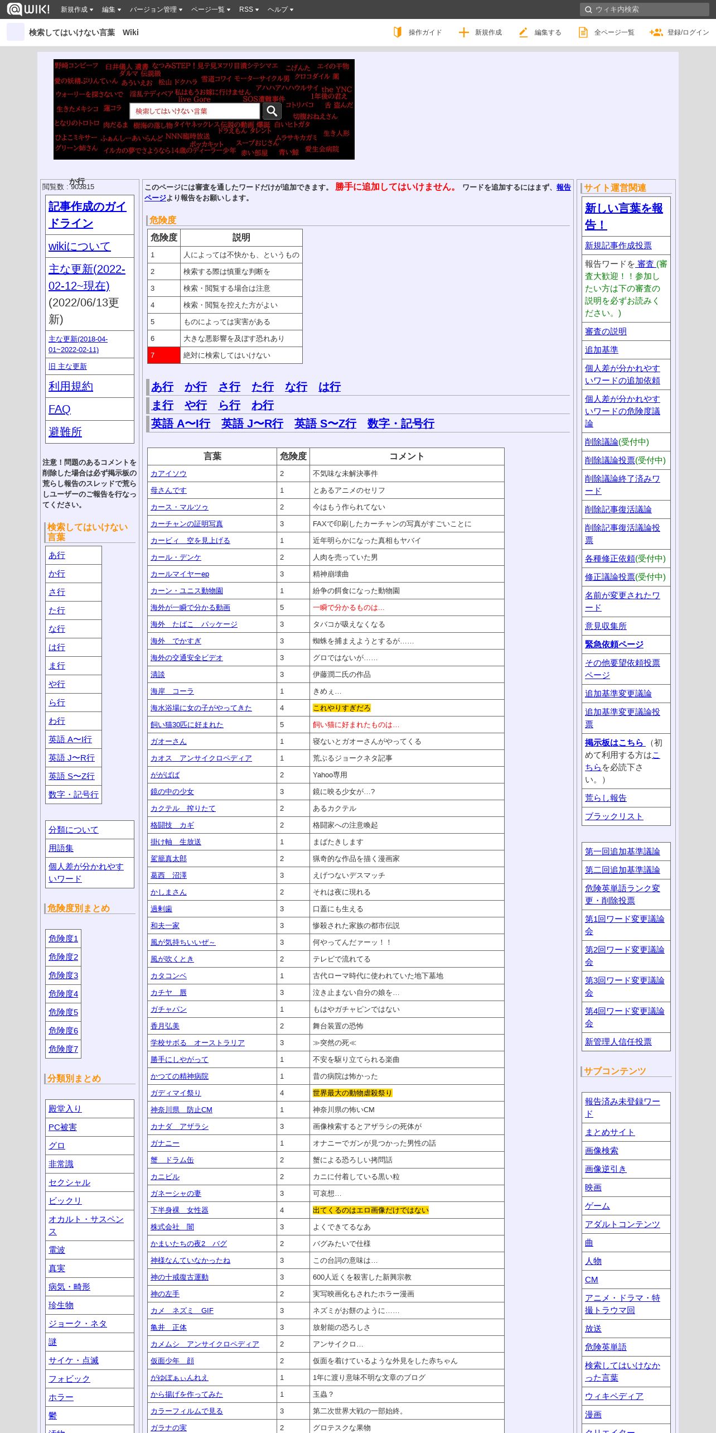Image resolution: width=716 pixels, height=1433 pixels.
Task: Open 新管理人信任投票 link
Action: pyautogui.click(x=618, y=1041)
